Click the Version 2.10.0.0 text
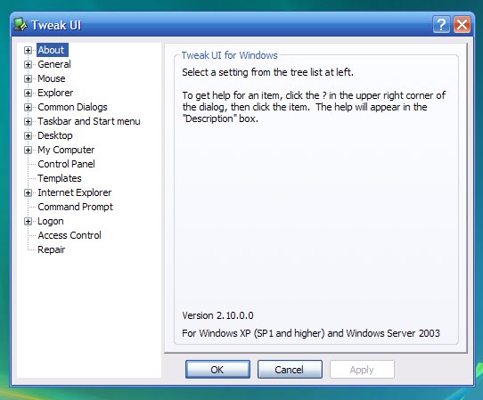Screen dimensions: 483x400 click(x=217, y=315)
